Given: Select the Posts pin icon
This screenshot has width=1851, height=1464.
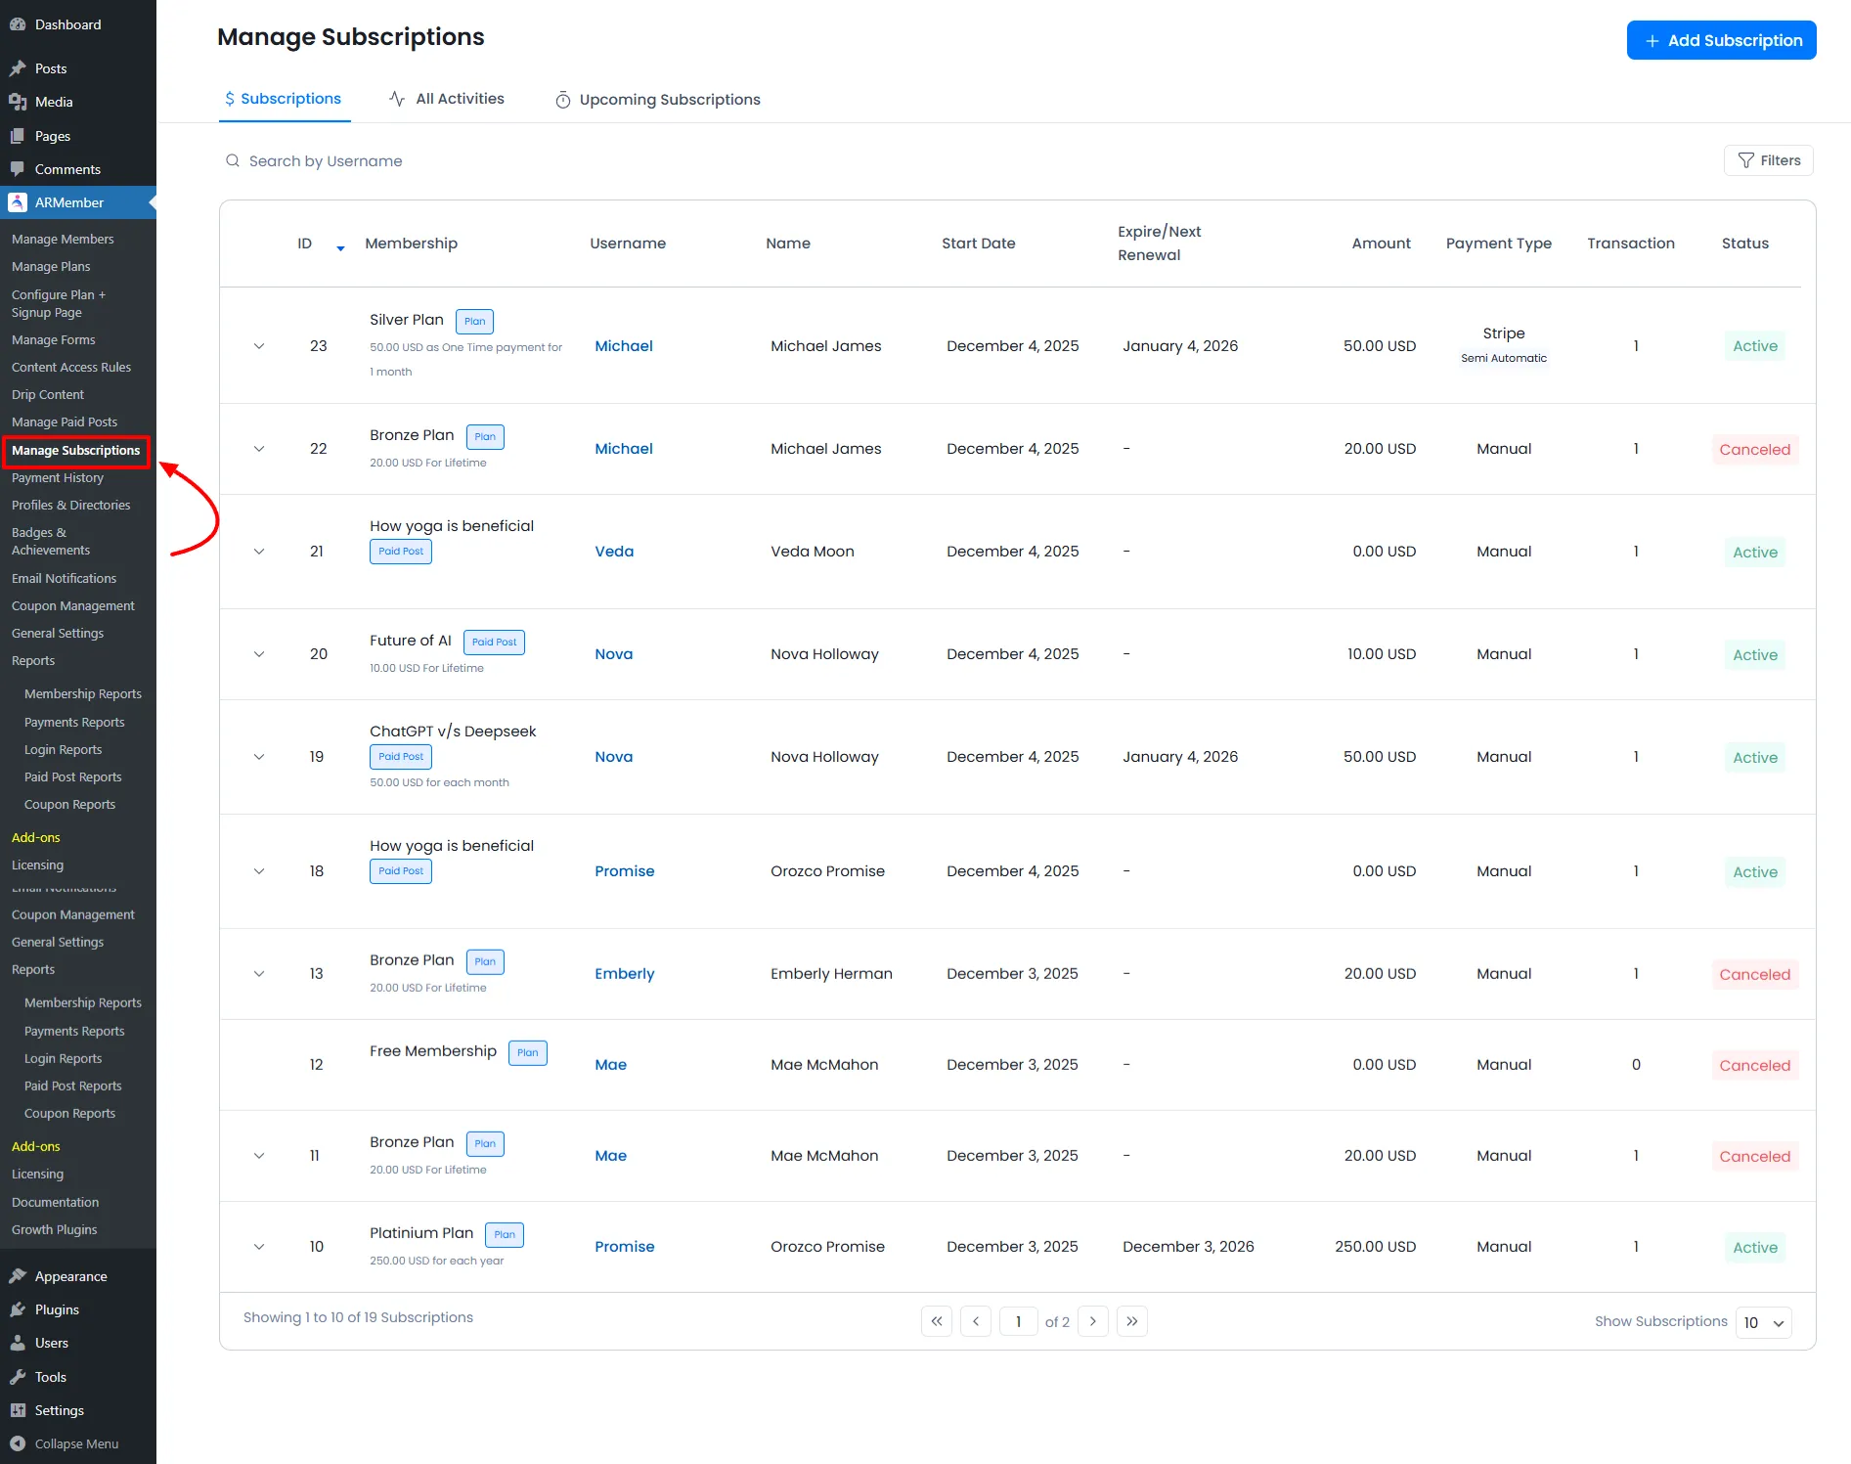Looking at the screenshot, I should 18,67.
